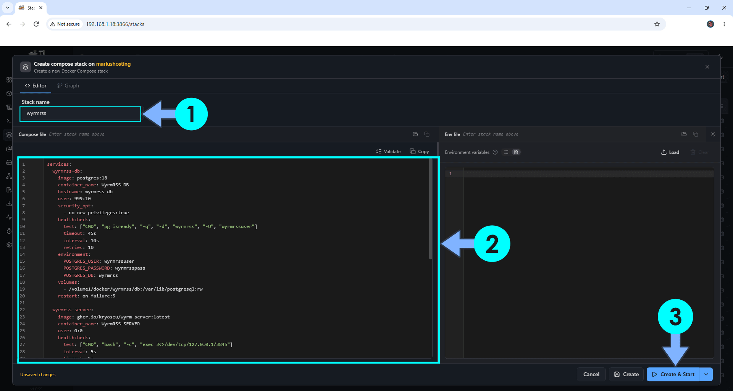Copy compose file contents
The image size is (733, 391).
coord(419,152)
